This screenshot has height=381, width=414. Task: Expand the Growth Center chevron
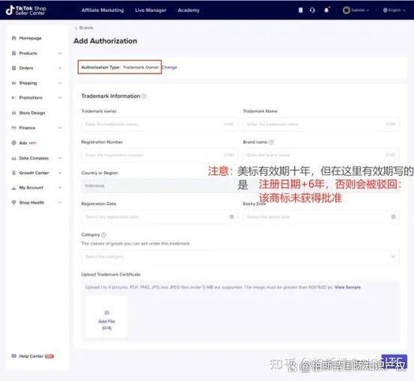click(60, 173)
